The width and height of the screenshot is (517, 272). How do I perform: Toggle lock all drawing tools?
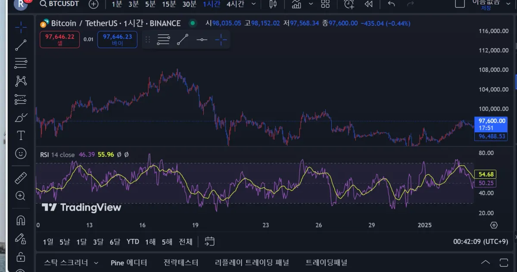click(x=21, y=257)
